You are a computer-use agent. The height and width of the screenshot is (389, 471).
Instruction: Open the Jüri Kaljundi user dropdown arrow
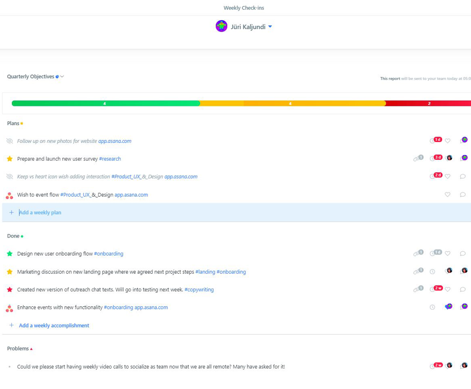pos(270,26)
